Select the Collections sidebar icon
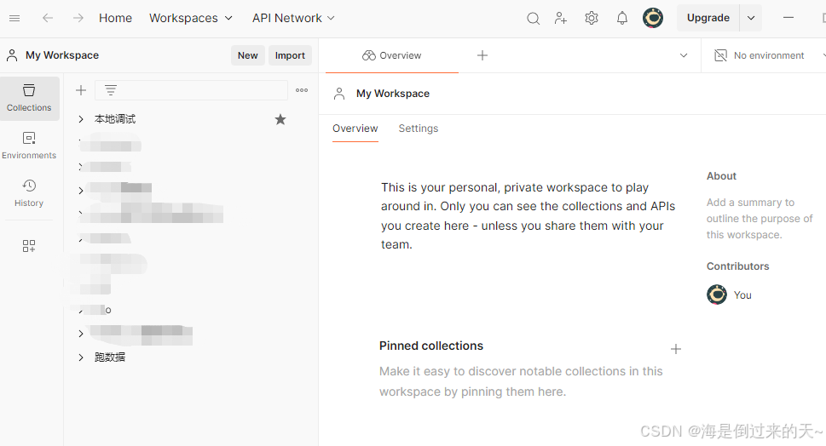The height and width of the screenshot is (446, 826). tap(30, 98)
